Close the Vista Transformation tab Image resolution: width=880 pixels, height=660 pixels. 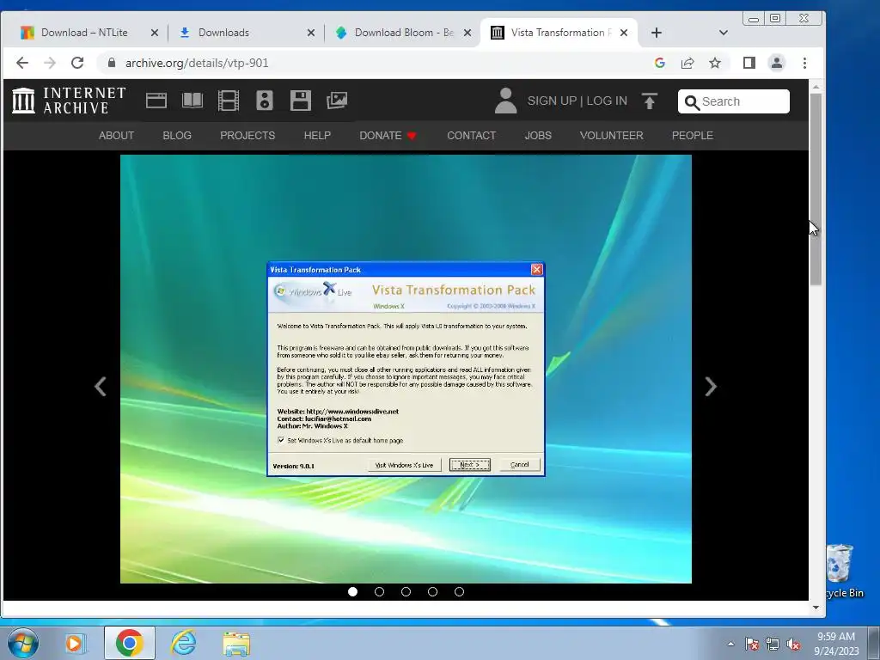pos(624,33)
